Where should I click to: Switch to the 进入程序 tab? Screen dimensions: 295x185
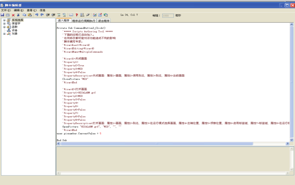(x=64, y=20)
